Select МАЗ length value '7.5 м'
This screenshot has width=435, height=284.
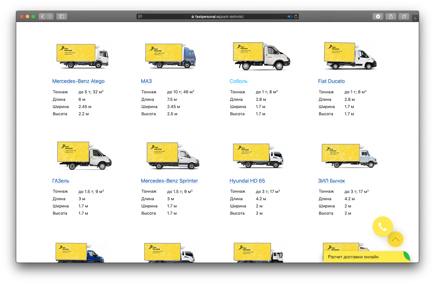tap(172, 99)
